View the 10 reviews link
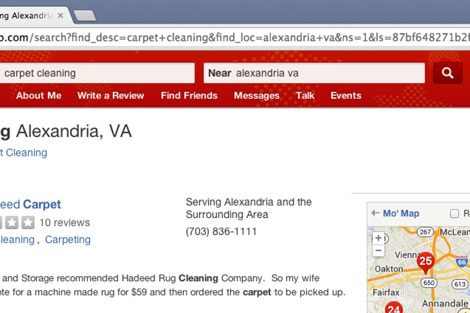470x313 pixels. (x=65, y=222)
